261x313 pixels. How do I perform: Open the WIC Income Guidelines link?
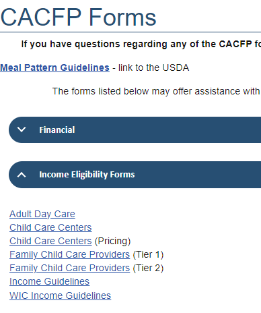tap(60, 295)
